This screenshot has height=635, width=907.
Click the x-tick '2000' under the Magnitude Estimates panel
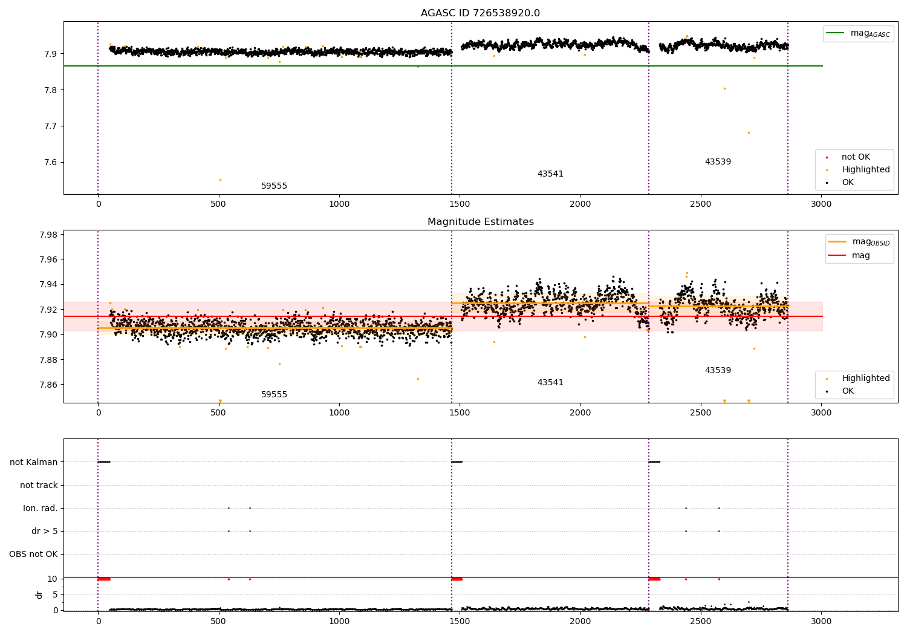(x=580, y=413)
